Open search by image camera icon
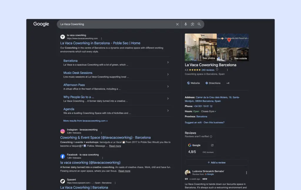Image resolution: width=301 pixels, height=190 pixels. 192,24
